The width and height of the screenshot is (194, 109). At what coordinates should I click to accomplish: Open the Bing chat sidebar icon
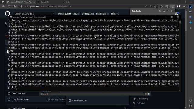tap(190, 6)
